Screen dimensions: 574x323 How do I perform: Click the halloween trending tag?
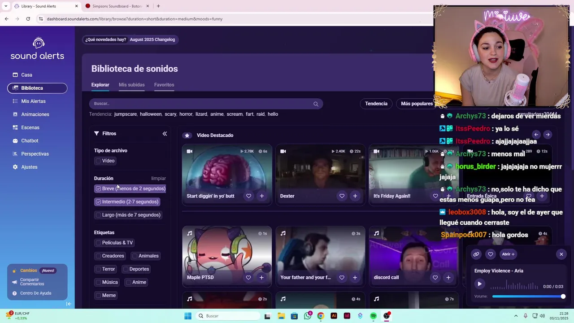point(151,114)
